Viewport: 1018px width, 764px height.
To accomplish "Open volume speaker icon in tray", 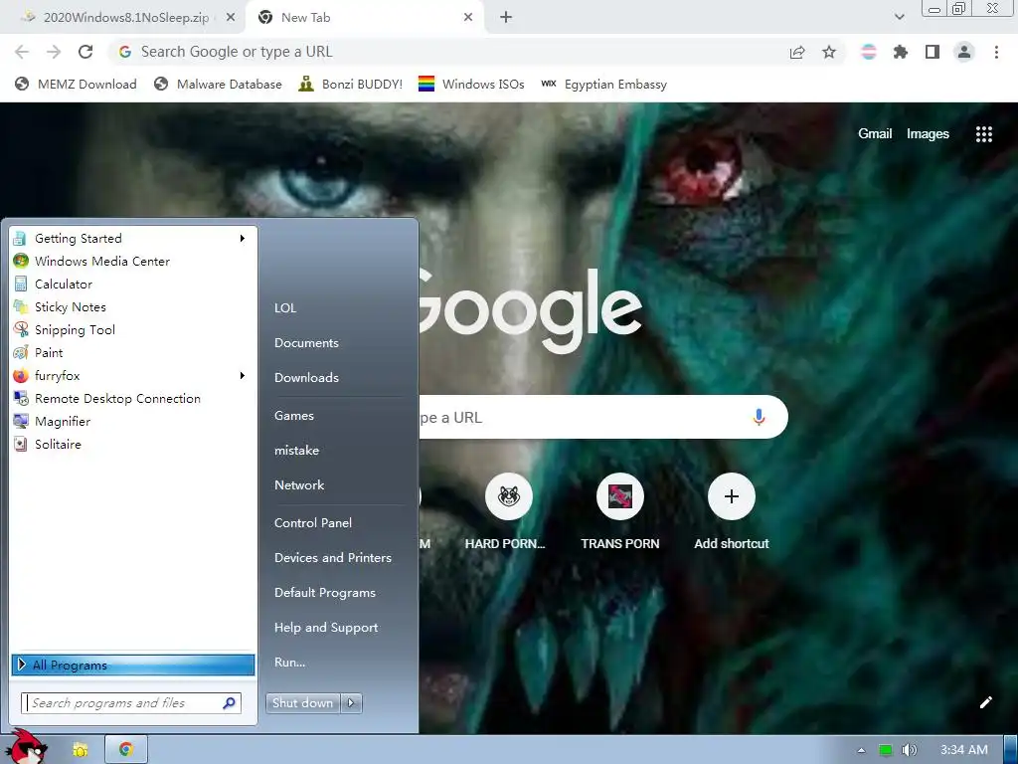I will click(909, 750).
